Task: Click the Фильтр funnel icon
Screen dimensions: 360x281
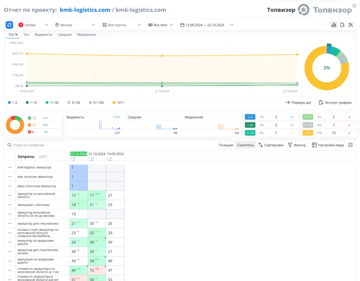Action: click(x=290, y=145)
